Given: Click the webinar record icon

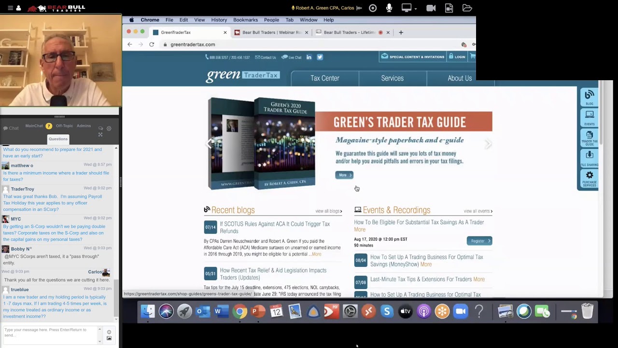Looking at the screenshot, I should pyautogui.click(x=373, y=8).
